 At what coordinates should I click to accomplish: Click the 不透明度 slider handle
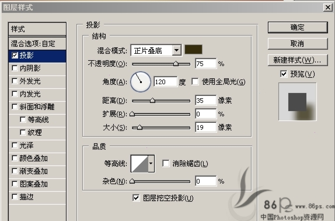(176, 64)
